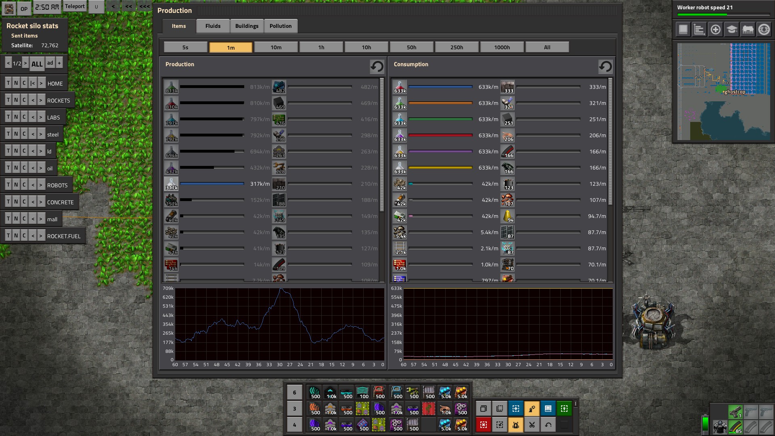Switch to the Pollution tab
The height and width of the screenshot is (436, 775).
(x=280, y=26)
